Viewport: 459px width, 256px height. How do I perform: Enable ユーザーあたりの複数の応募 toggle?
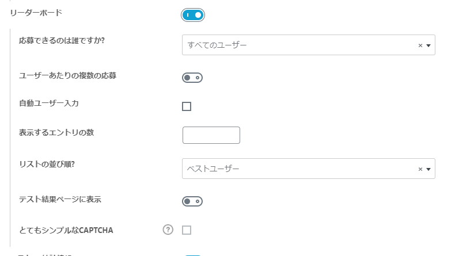point(192,78)
